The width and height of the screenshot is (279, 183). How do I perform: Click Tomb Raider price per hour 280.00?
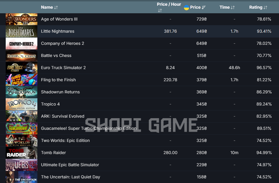pyautogui.click(x=170, y=153)
